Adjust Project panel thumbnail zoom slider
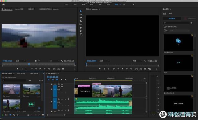The image size is (198, 120). click(x=21, y=115)
